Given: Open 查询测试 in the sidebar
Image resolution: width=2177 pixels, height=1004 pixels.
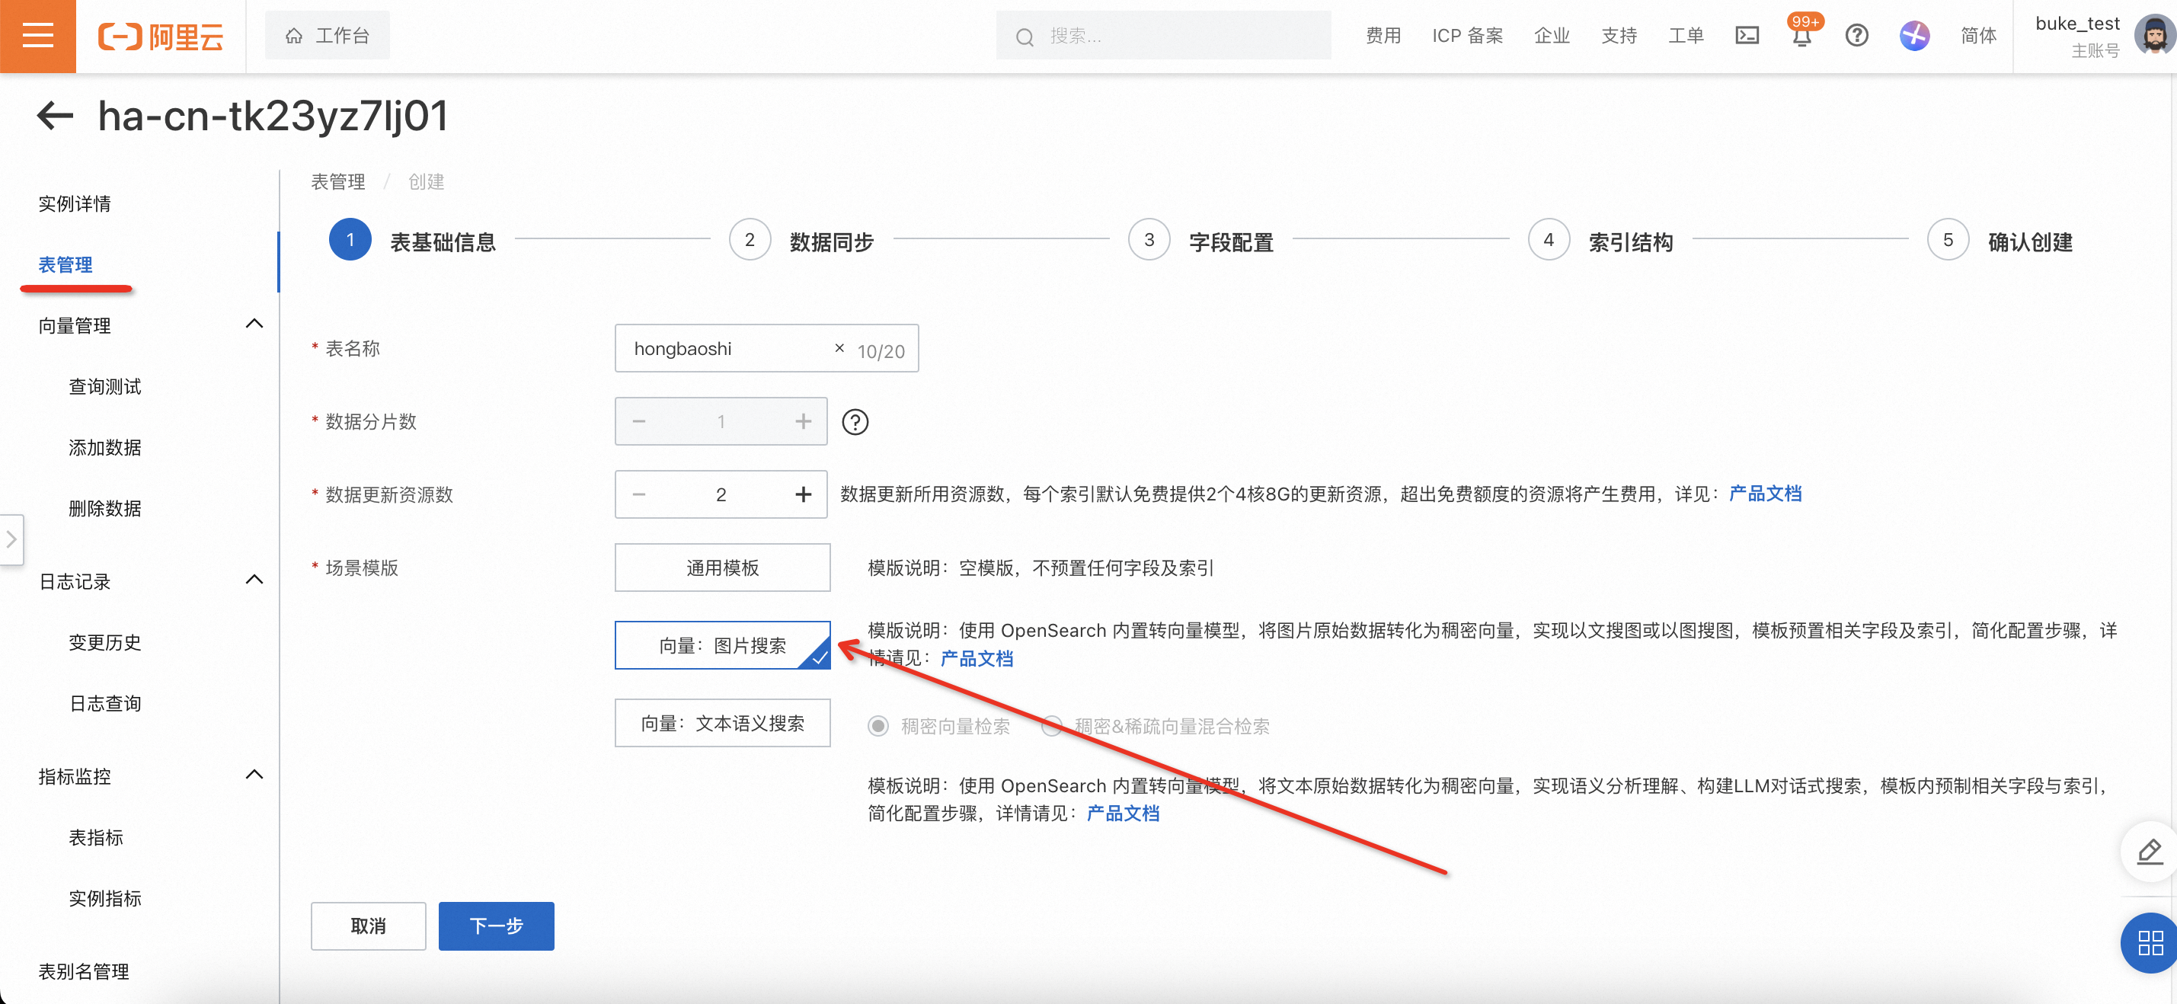Looking at the screenshot, I should pos(105,387).
